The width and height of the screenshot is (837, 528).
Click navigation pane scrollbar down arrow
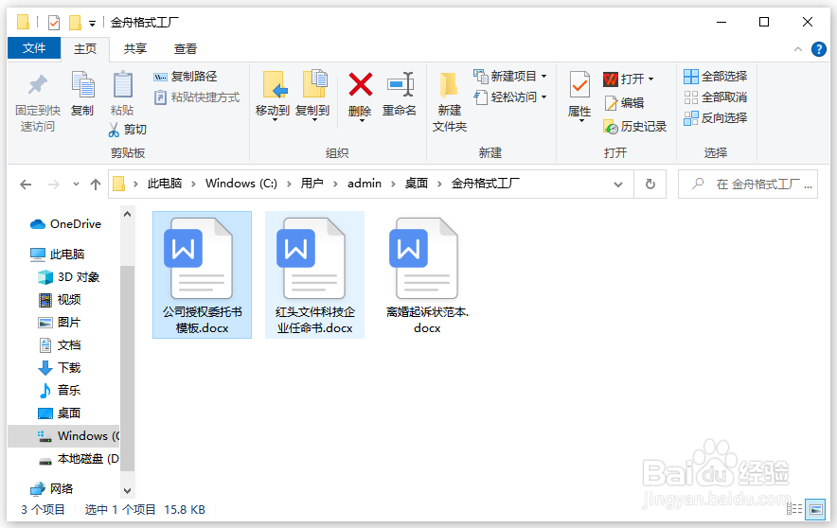(127, 491)
